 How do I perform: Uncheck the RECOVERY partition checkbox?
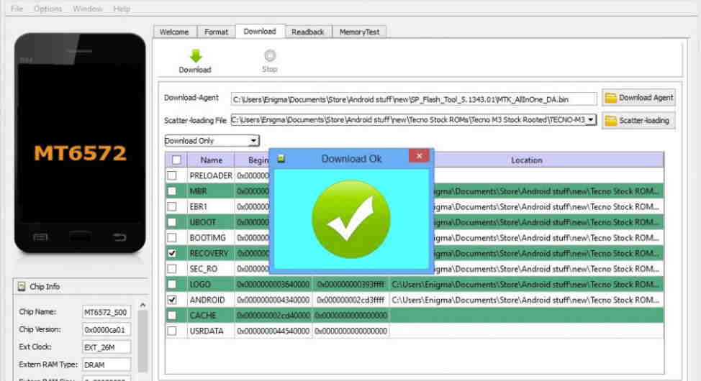tap(172, 253)
